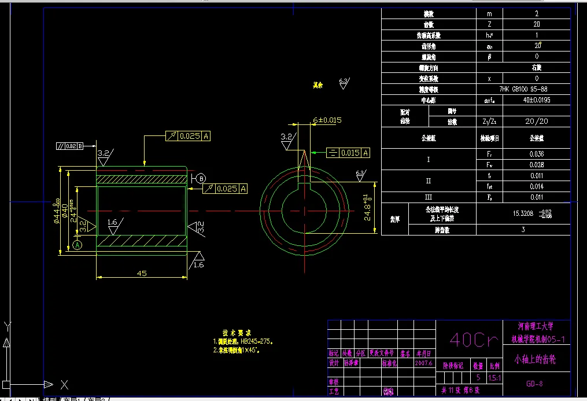Click the Z symbol cell in gear table
The height and width of the screenshot is (401, 587).
coord(489,24)
